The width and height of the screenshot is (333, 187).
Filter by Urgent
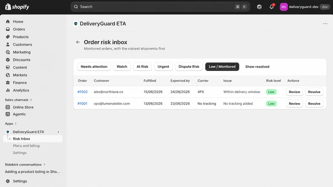(x=163, y=66)
